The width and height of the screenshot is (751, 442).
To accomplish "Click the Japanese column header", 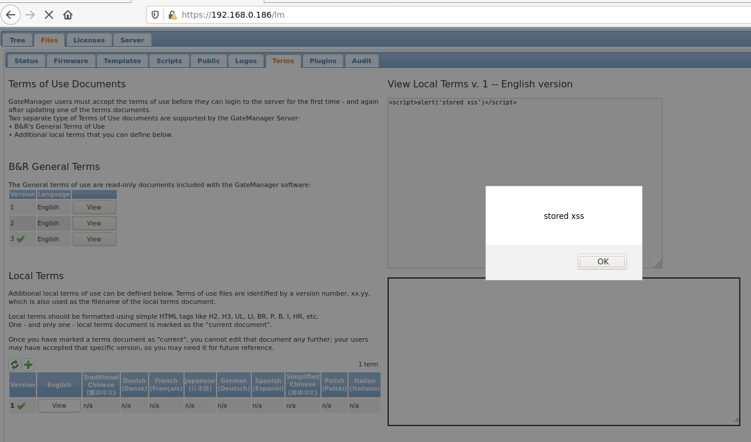I will 200,385.
